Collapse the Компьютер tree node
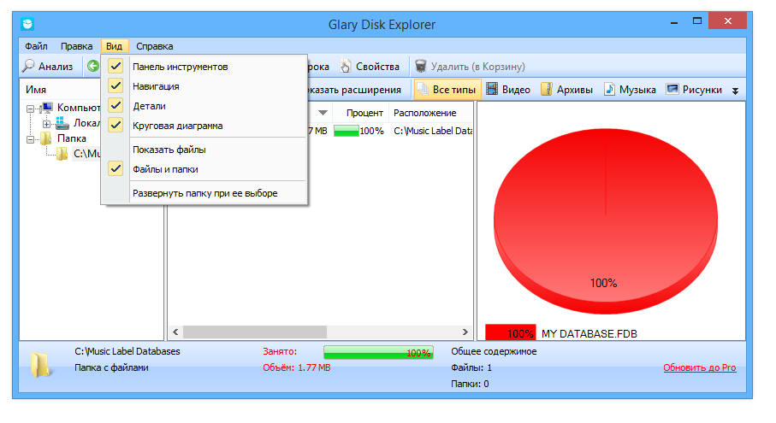The image size is (776, 423). (30, 109)
